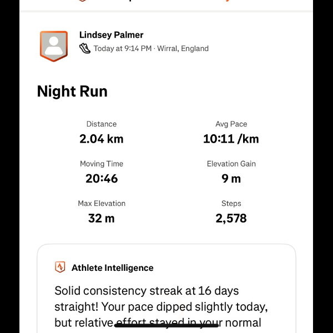Image resolution: width=333 pixels, height=333 pixels.
Task: Open Lindsey Palmer's profile name link
Action: point(111,35)
